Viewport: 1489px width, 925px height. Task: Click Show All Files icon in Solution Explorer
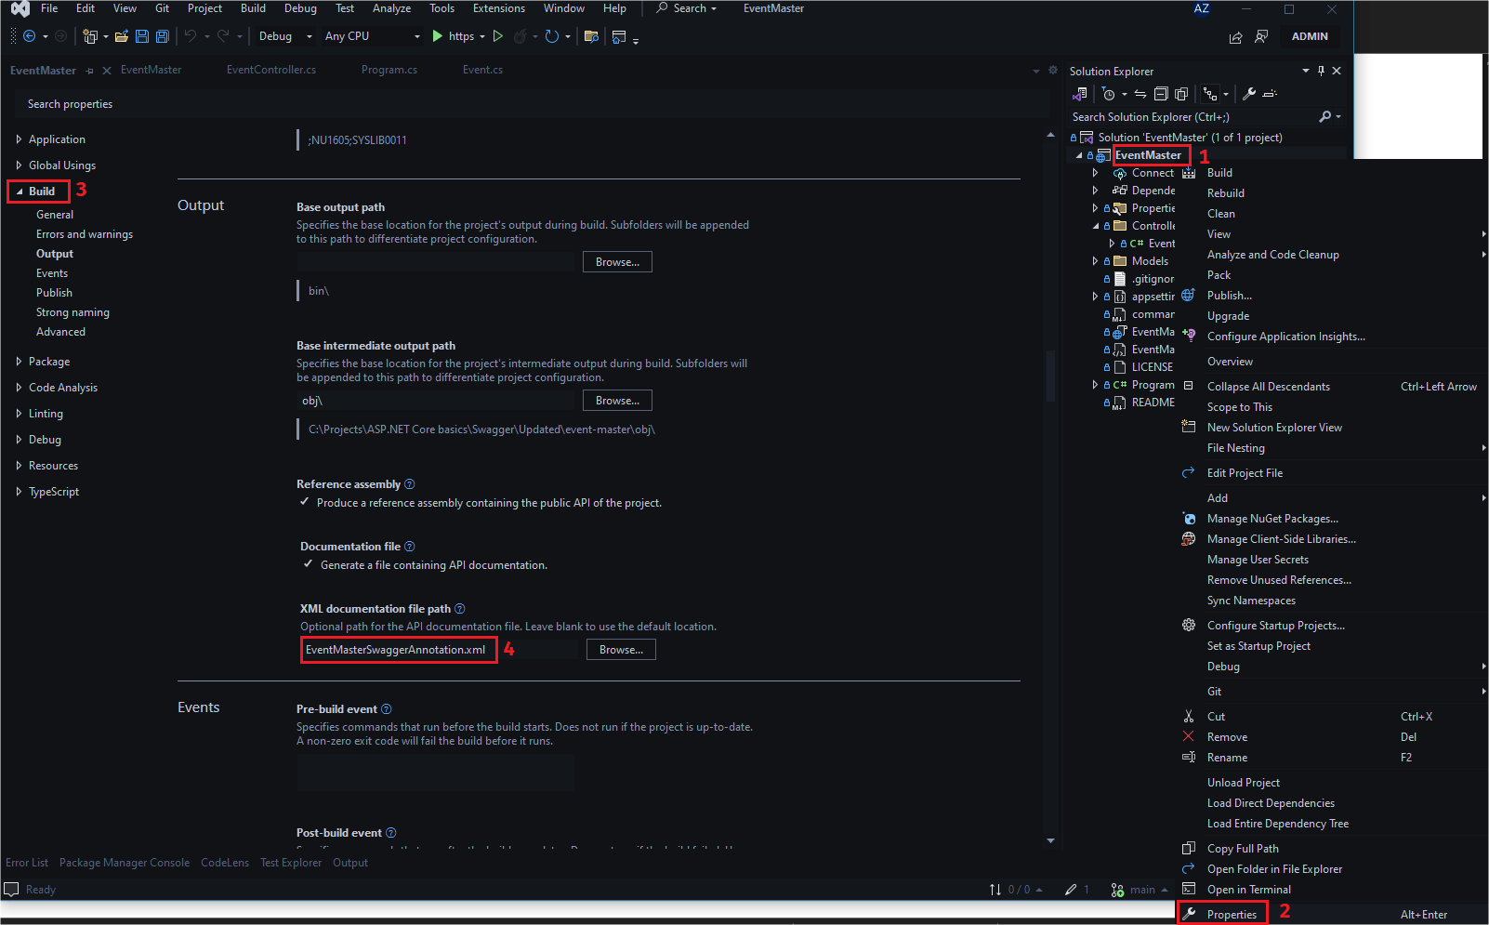click(1181, 94)
